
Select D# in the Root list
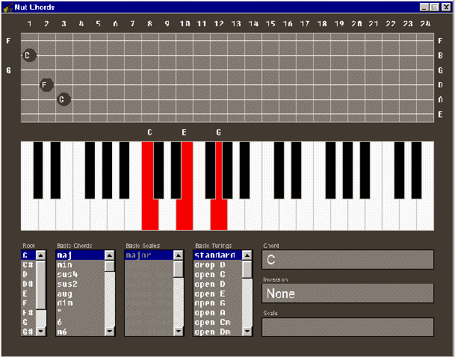tap(28, 284)
